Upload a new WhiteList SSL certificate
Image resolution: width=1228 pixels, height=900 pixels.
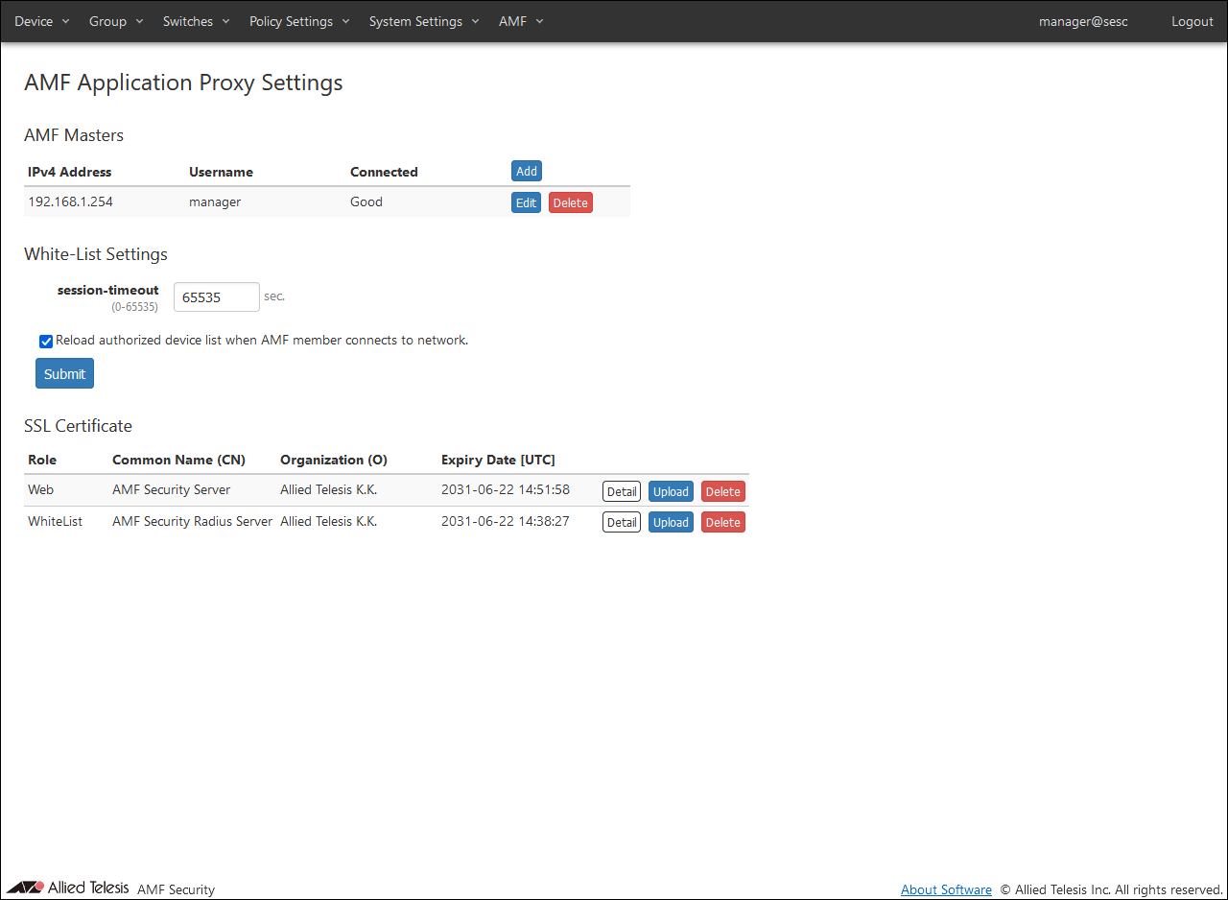tap(671, 522)
